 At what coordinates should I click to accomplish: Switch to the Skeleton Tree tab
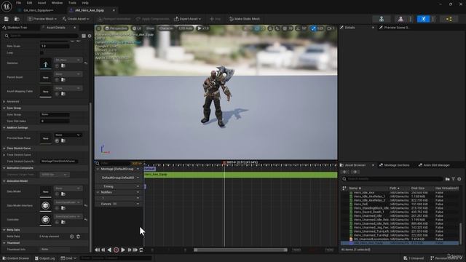tap(17, 28)
